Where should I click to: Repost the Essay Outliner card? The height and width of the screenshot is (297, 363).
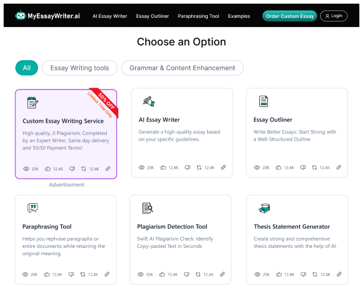(x=315, y=168)
